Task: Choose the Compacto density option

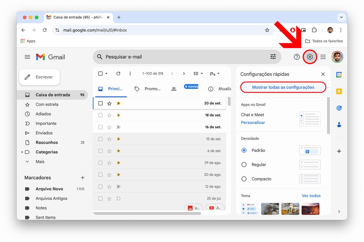Action: 244,179
